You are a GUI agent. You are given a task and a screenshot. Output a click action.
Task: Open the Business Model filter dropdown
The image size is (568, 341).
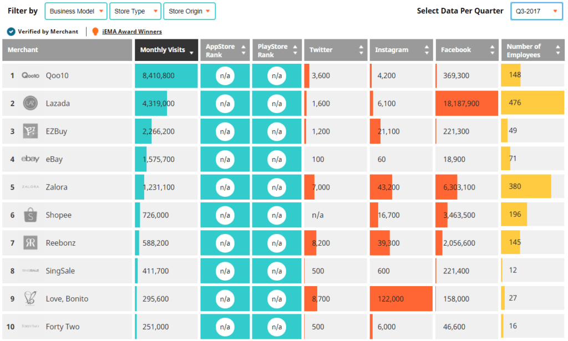point(76,11)
